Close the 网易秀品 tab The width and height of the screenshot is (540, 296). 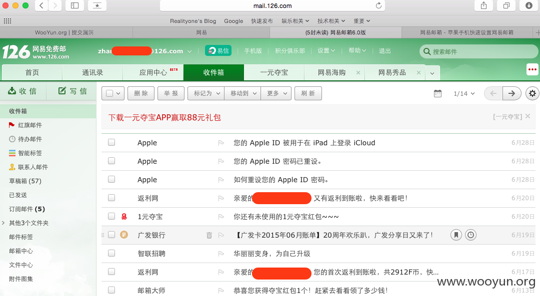pos(418,72)
